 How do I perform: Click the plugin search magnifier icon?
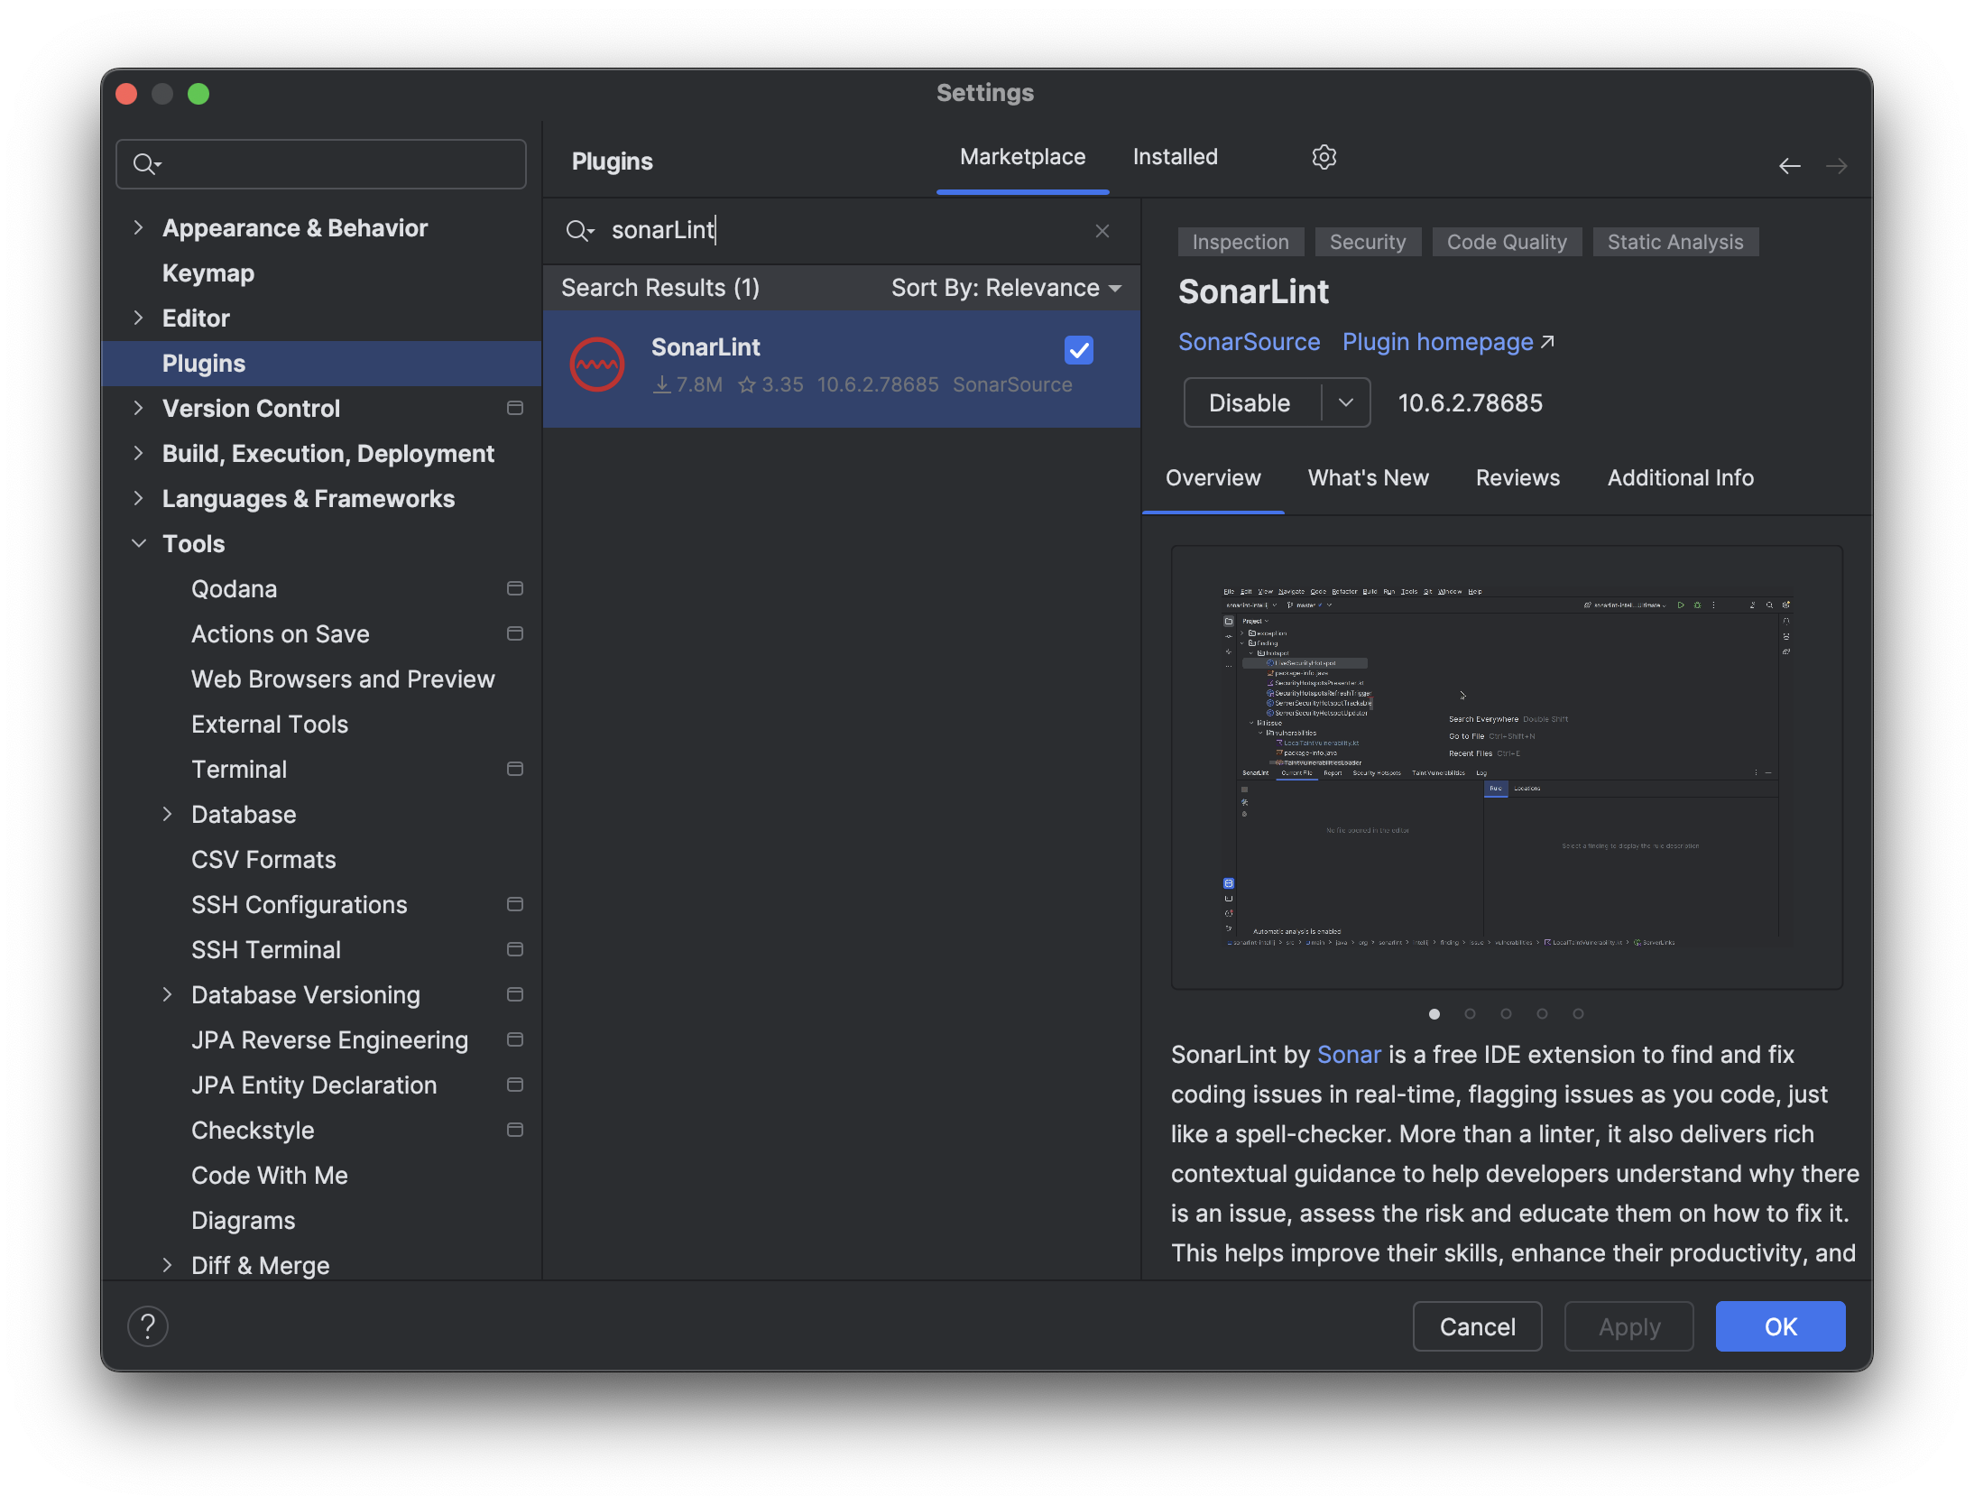click(x=579, y=231)
